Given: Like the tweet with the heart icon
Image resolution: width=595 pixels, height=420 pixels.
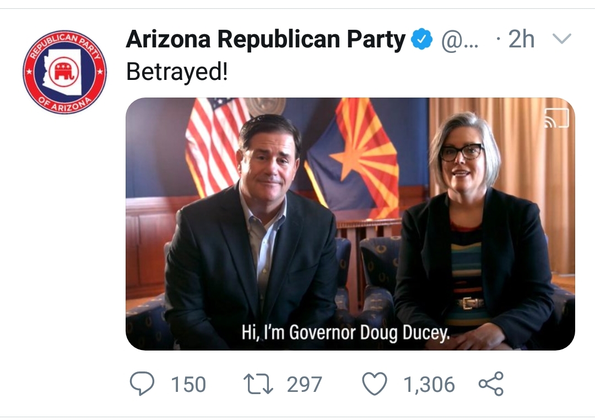Looking at the screenshot, I should pos(375,384).
